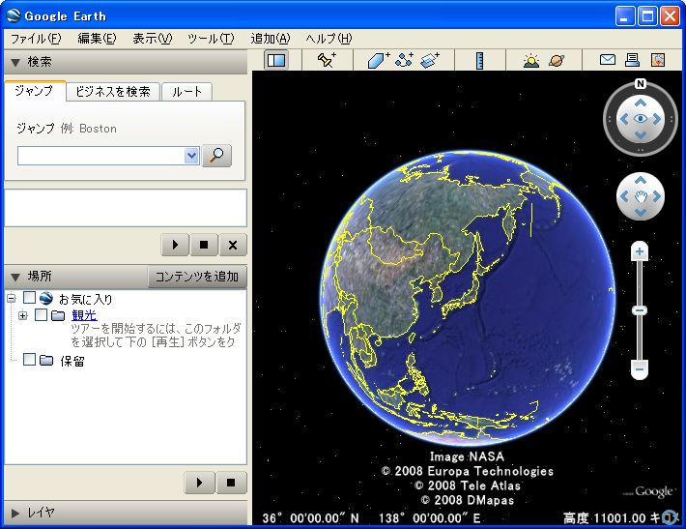Screen dimensions: 686x529
Task: Play the search results tour
Action: [x=175, y=245]
